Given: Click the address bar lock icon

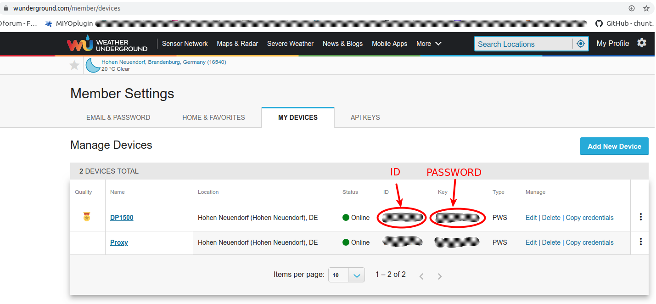Looking at the screenshot, I should pos(6,8).
